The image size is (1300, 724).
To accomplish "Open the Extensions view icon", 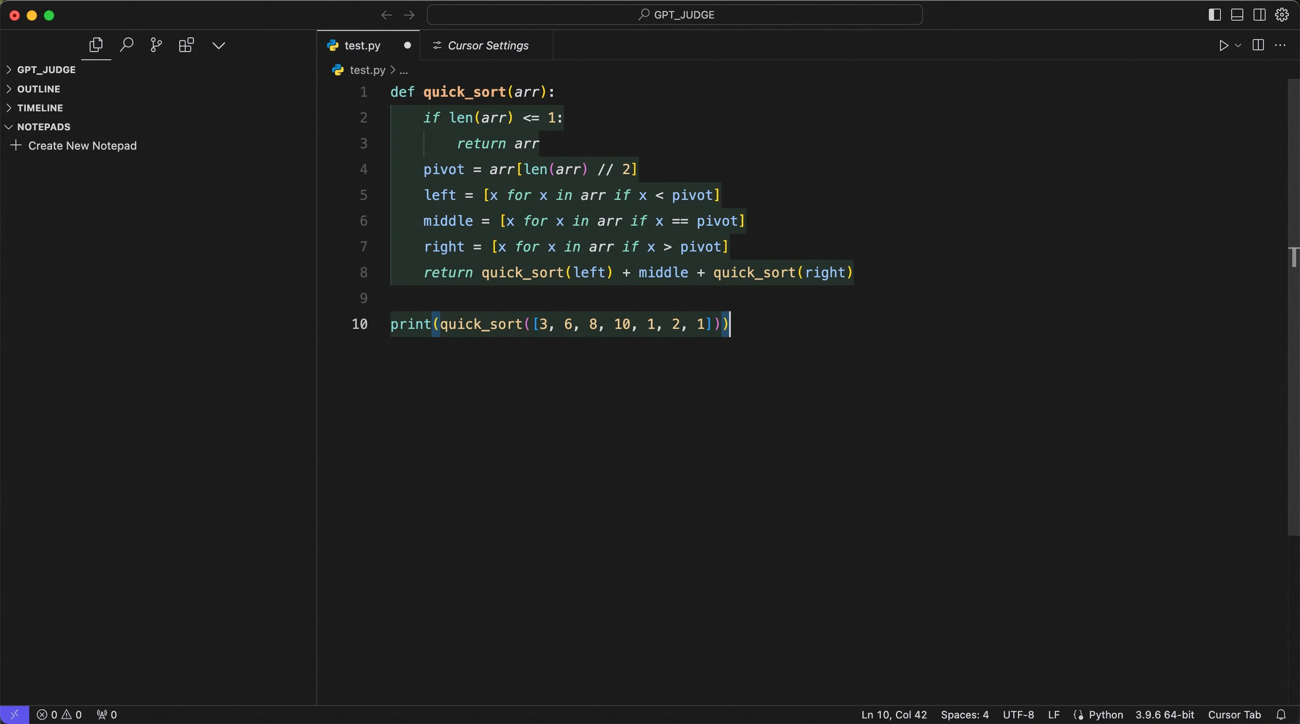I will click(186, 46).
